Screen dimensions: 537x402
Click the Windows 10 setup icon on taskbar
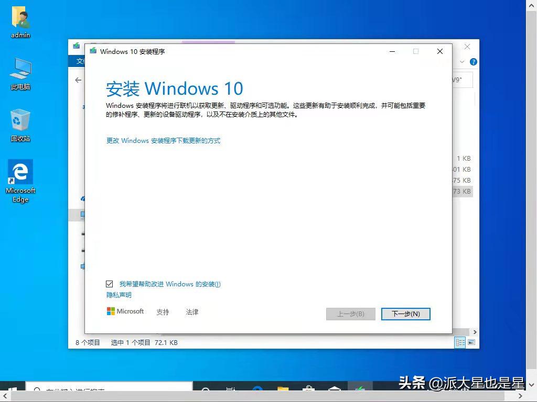[x=360, y=390]
